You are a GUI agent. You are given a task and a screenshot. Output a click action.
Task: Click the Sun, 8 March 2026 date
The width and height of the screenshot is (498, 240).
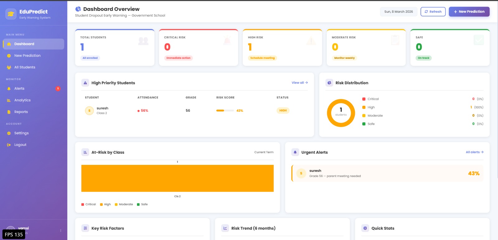398,11
